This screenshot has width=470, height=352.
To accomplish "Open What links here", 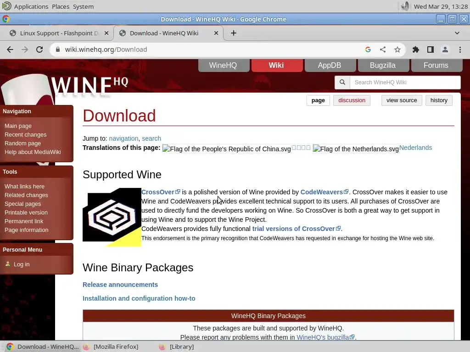I will coord(24,187).
